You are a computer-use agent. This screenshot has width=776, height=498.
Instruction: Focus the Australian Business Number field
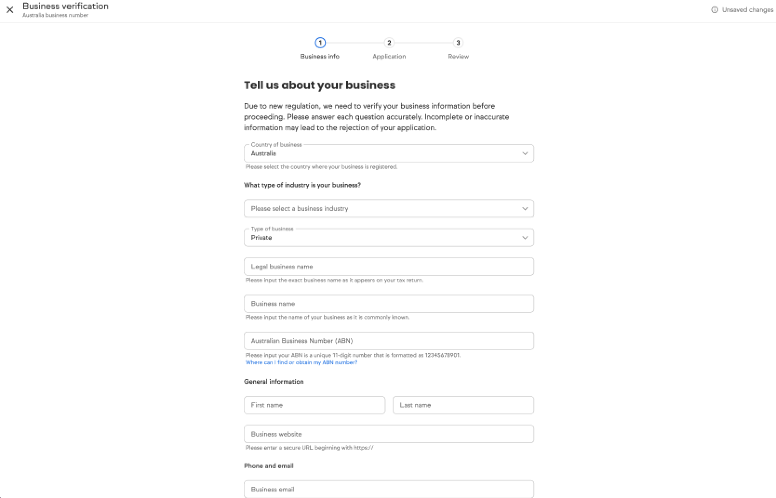(x=388, y=341)
